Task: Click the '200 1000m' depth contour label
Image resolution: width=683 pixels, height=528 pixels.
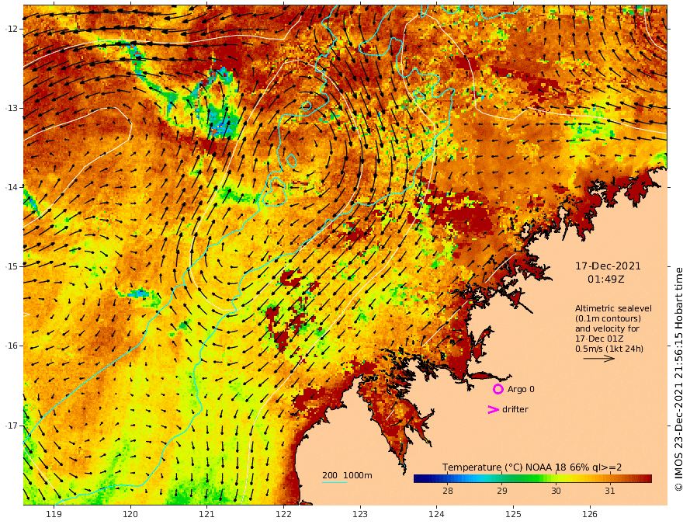Action: (347, 475)
